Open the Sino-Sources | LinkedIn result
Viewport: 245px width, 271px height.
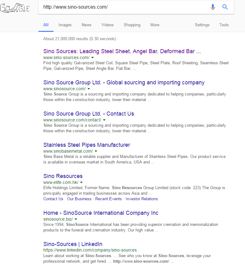73,244
